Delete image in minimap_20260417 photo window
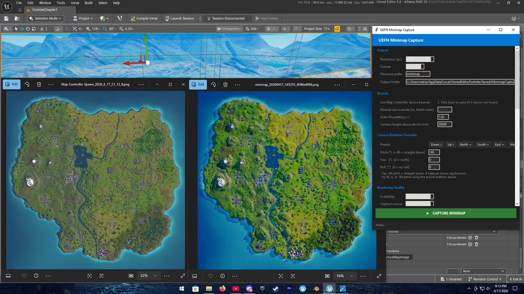 (225, 84)
